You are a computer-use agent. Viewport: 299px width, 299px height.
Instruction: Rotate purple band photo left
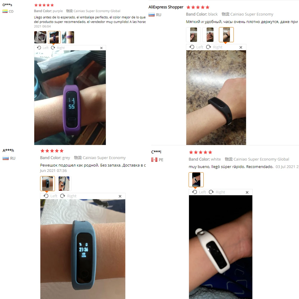[x=43, y=48]
